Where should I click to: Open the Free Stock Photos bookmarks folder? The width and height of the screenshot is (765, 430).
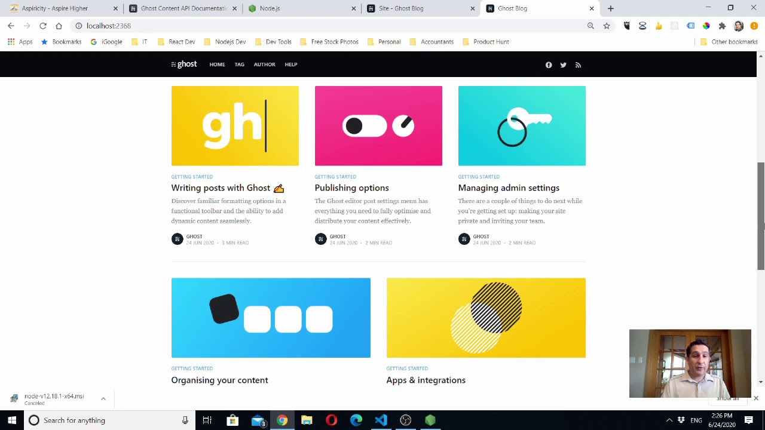tap(329, 42)
